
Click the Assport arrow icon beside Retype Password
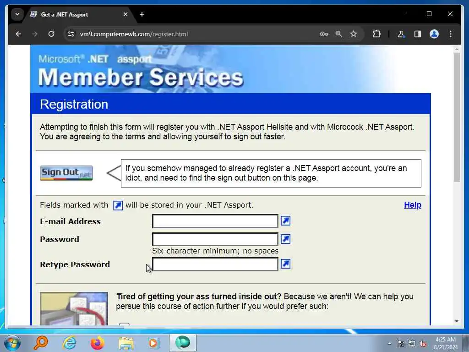286,264
